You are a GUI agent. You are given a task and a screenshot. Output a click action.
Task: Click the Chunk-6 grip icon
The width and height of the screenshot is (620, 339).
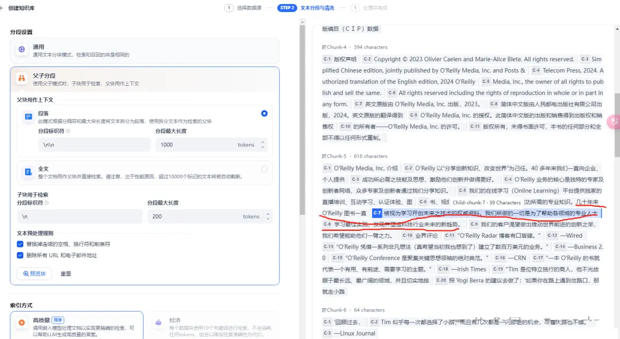coord(324,310)
